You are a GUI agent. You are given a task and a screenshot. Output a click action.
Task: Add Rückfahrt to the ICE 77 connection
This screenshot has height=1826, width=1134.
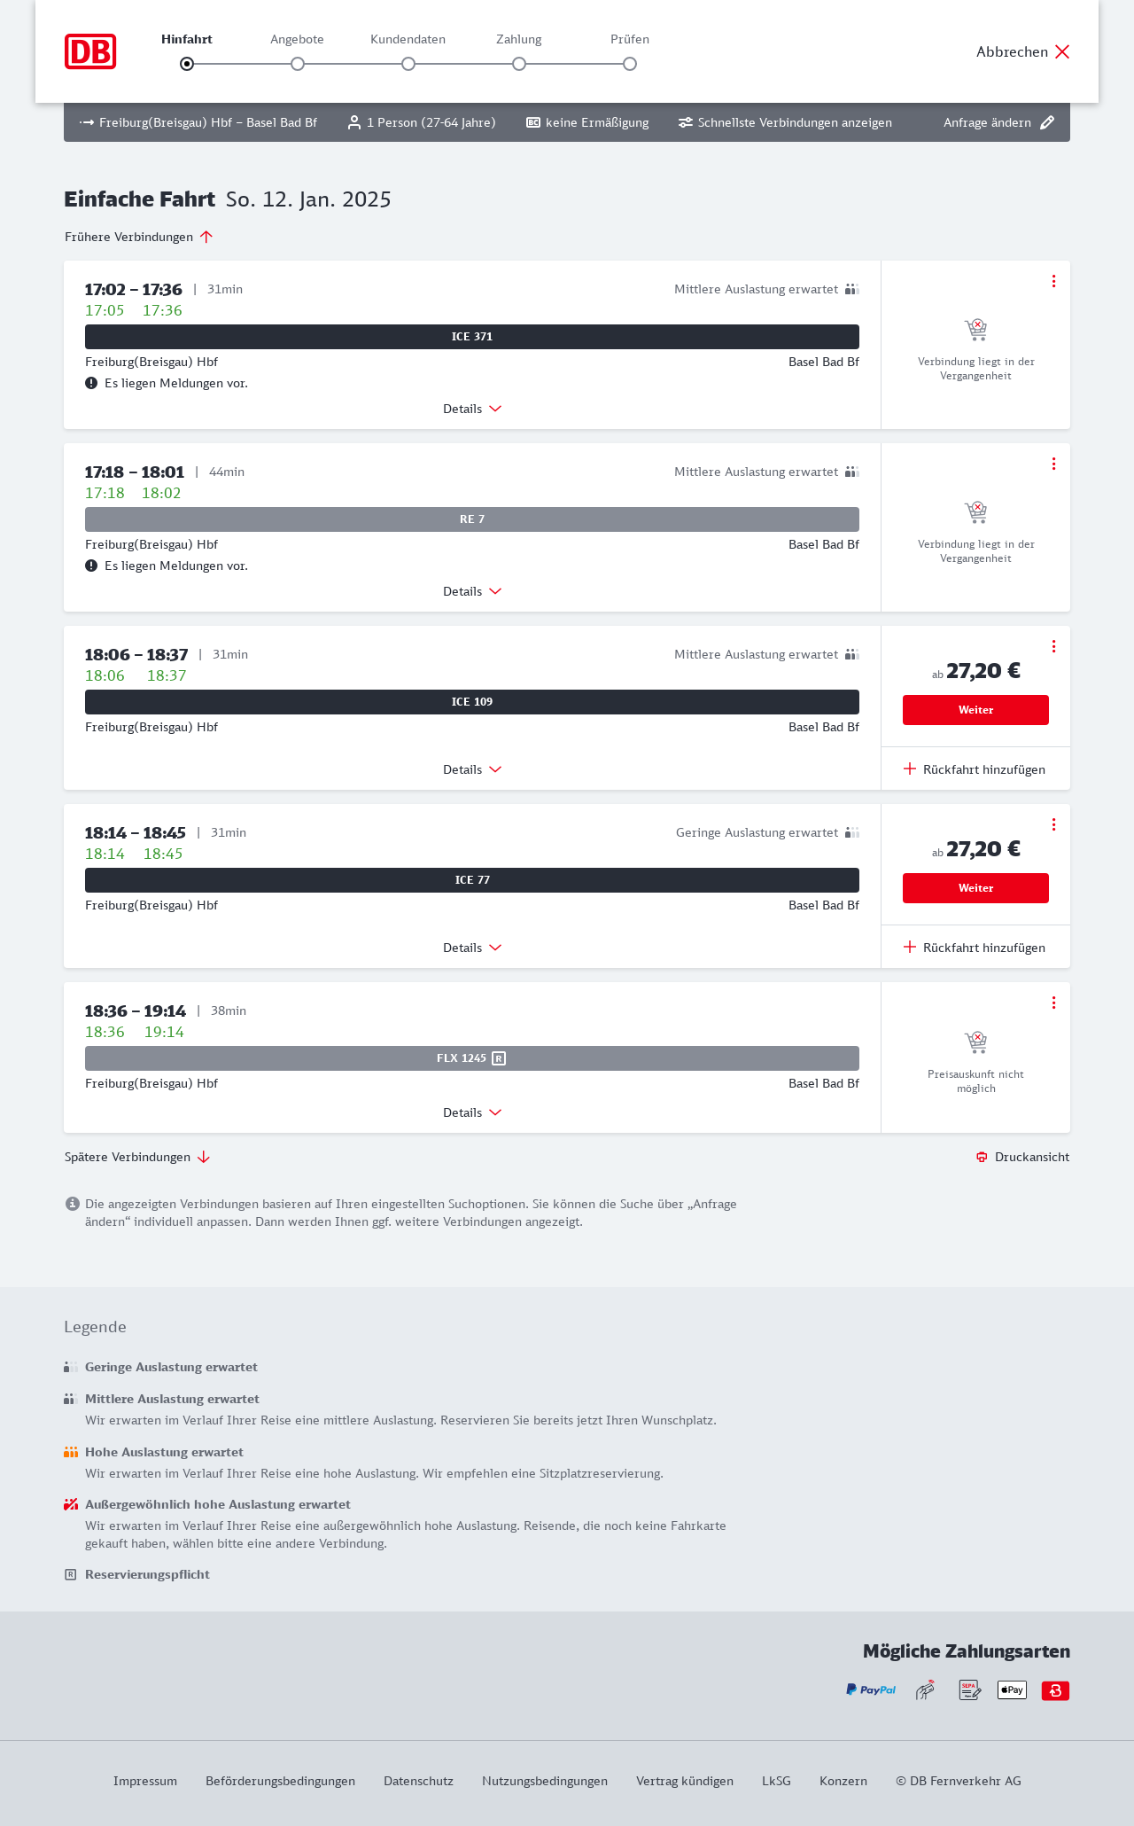pos(975,948)
